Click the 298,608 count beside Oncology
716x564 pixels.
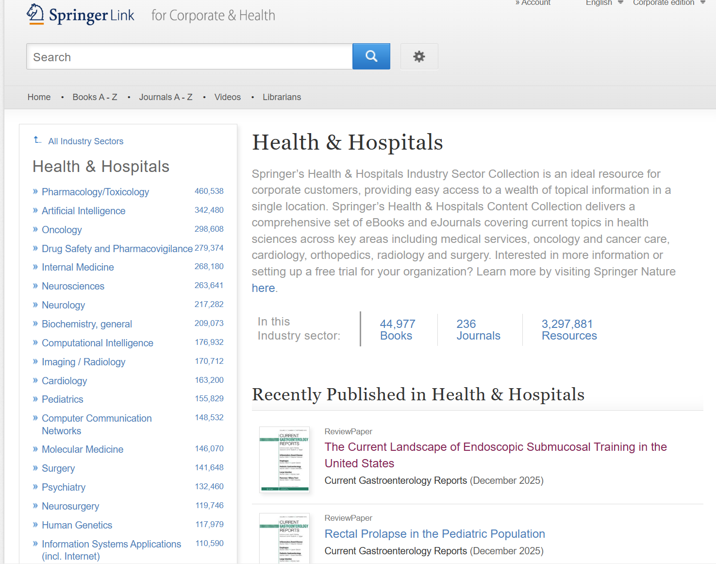(209, 229)
